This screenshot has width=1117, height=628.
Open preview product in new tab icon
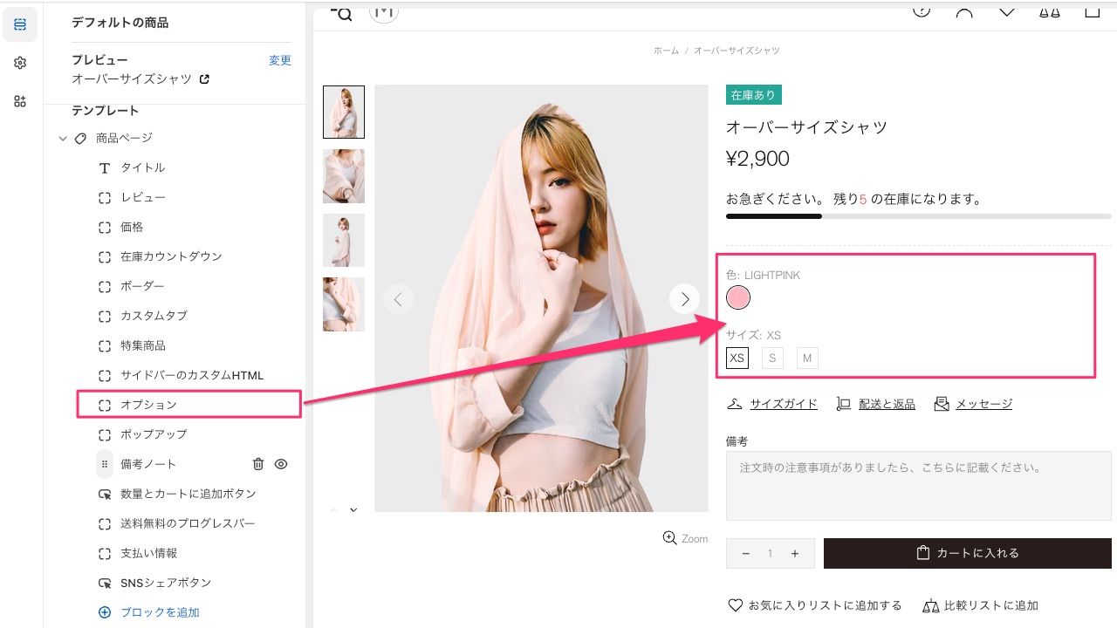pyautogui.click(x=204, y=79)
